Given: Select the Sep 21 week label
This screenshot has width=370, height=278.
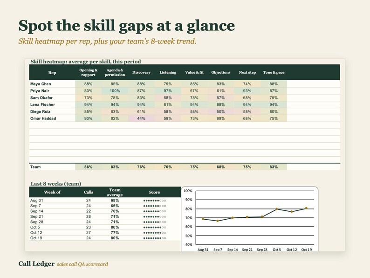Looking at the screenshot, I should pos(36,216).
